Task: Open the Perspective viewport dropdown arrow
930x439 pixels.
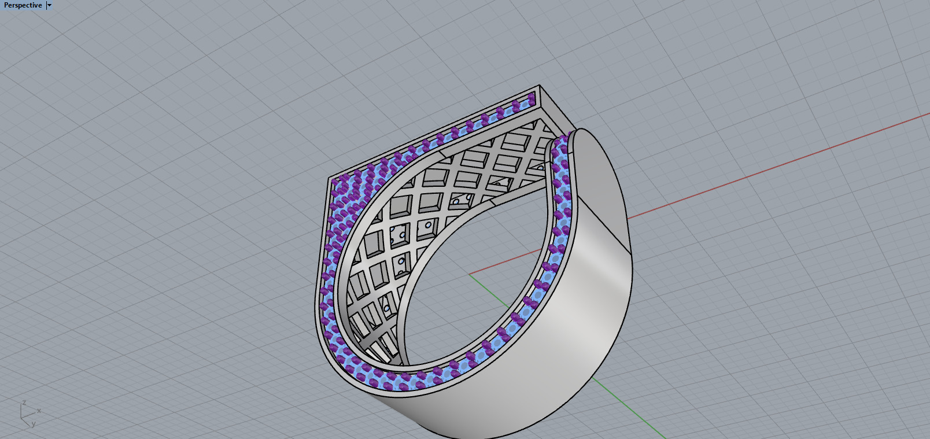Action: 49,5
